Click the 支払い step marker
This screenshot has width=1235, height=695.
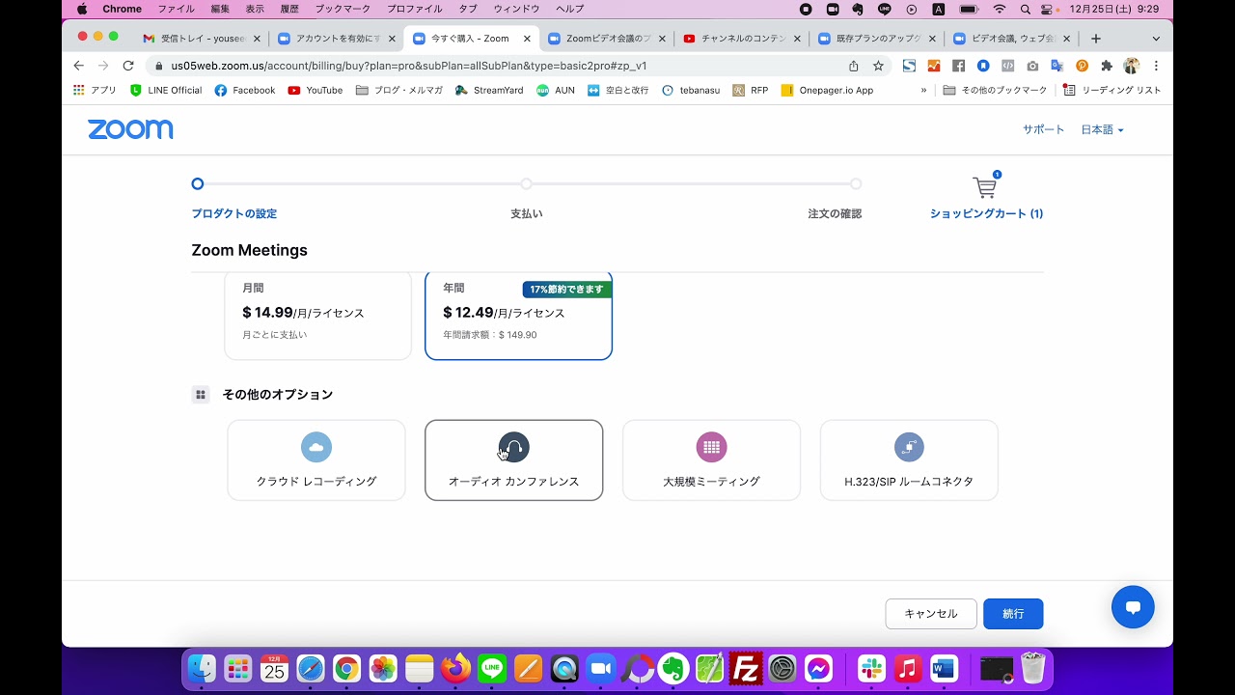pyautogui.click(x=527, y=183)
